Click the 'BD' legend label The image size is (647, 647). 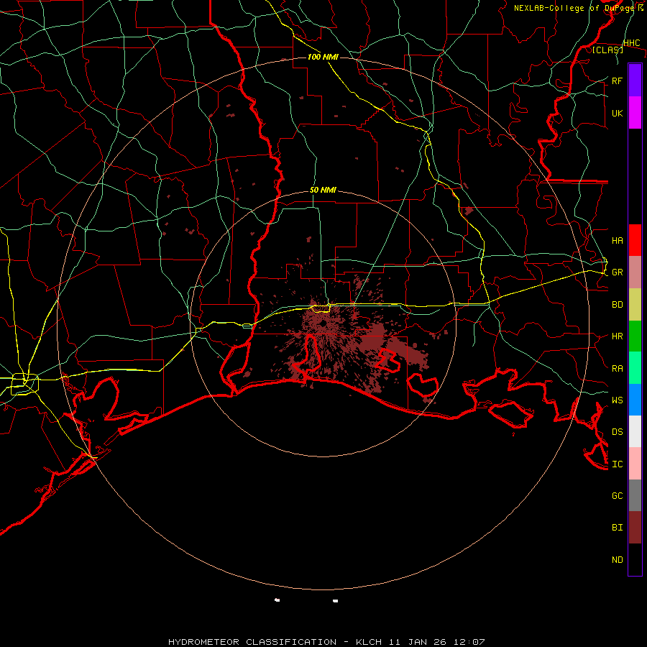(617, 305)
